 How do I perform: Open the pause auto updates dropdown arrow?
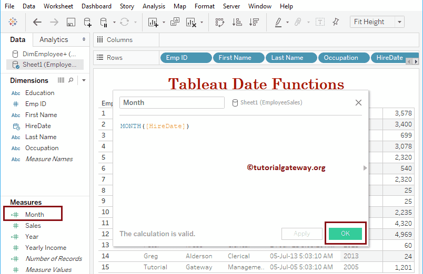(x=114, y=23)
